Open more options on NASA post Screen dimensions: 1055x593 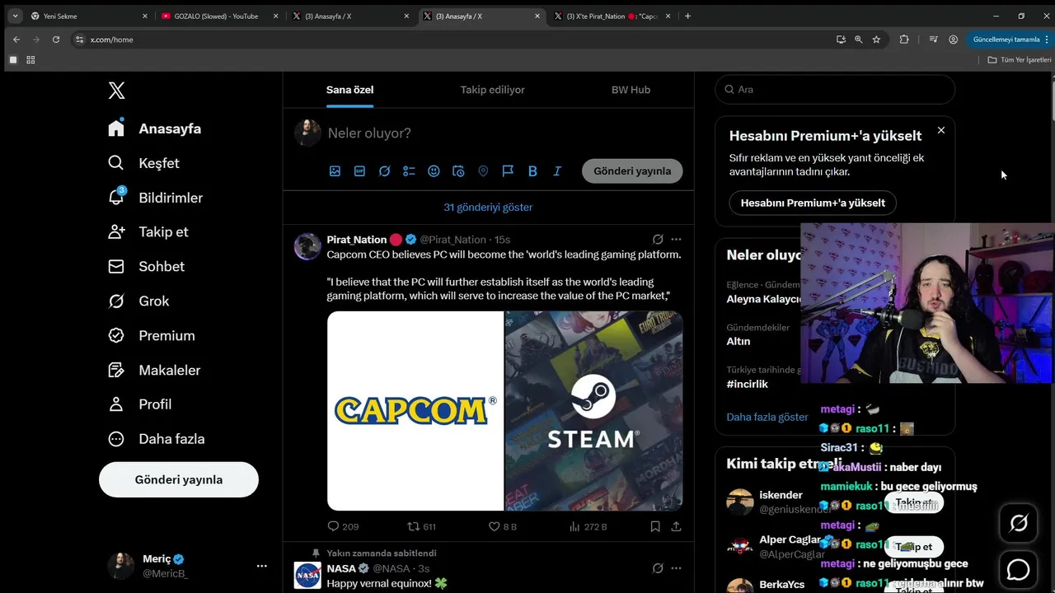pos(676,568)
